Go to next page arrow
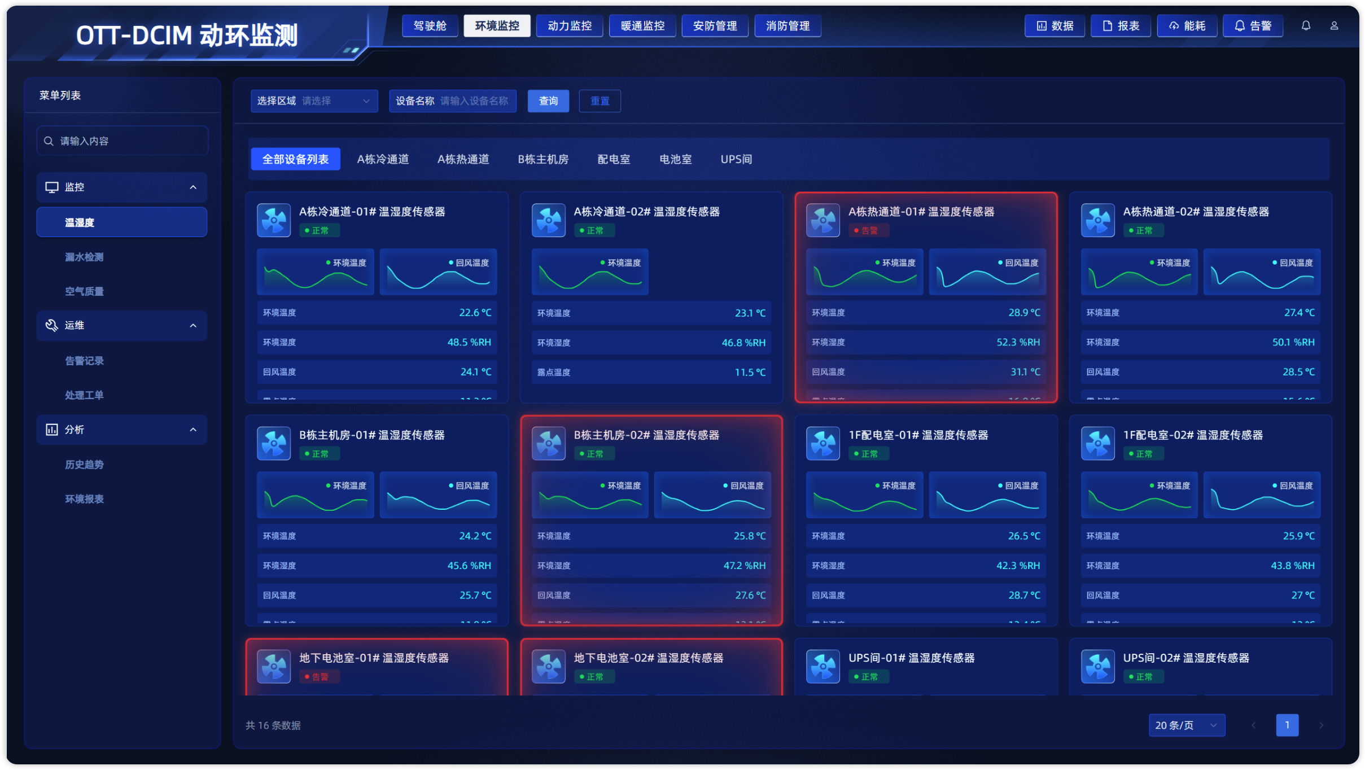Screen dimensions: 1365x770 [x=1321, y=725]
